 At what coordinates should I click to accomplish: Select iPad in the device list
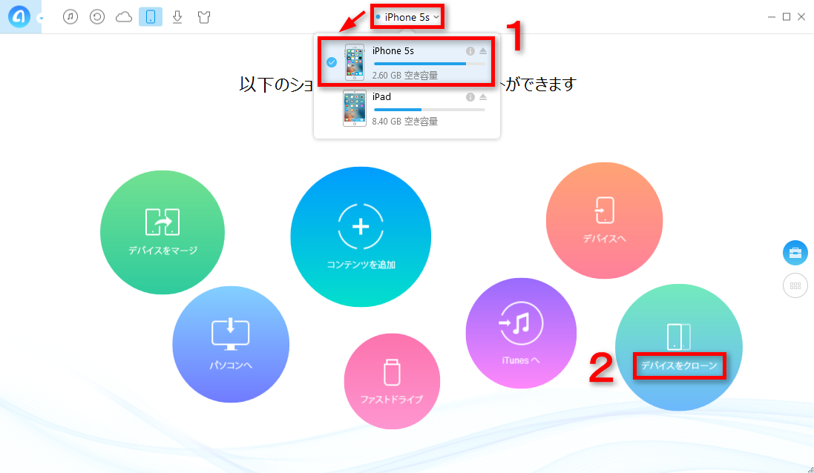click(x=406, y=108)
